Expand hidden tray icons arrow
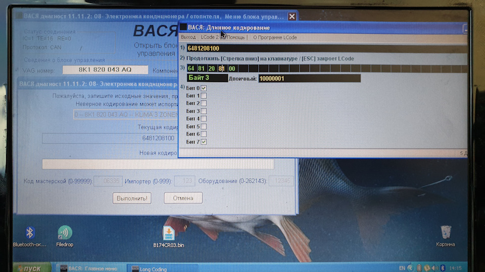This screenshot has height=272, width=485. tap(410, 267)
